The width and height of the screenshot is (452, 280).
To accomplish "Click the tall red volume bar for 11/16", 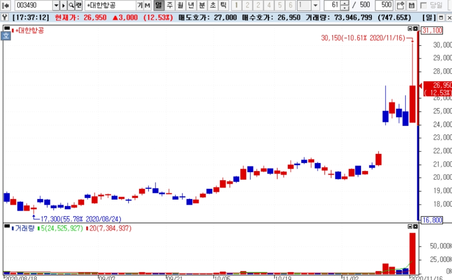I will click(x=413, y=253).
